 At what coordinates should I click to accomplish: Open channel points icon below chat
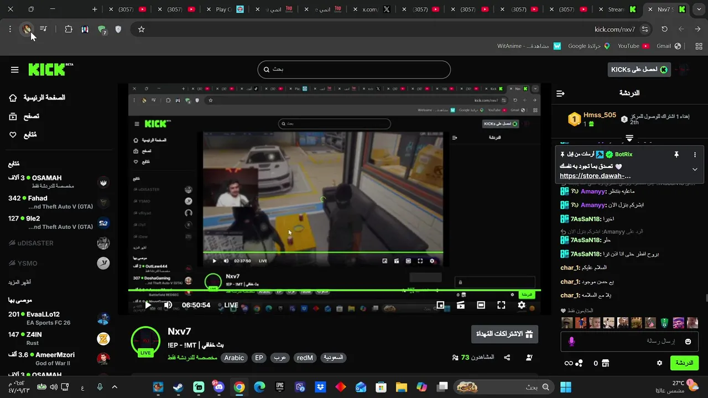[x=579, y=363]
